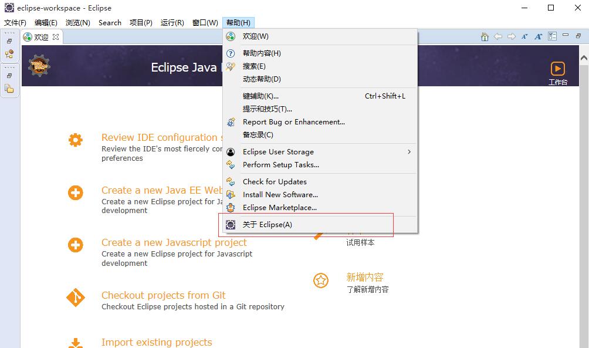This screenshot has height=348, width=589.
Task: Click the customize page layout icon
Action: [552, 36]
